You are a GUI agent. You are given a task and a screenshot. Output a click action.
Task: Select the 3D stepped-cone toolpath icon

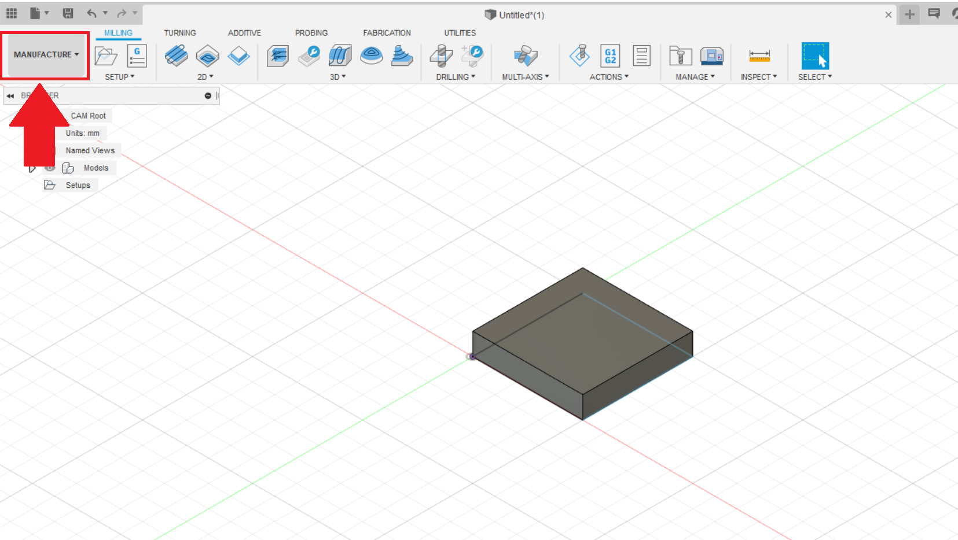402,56
